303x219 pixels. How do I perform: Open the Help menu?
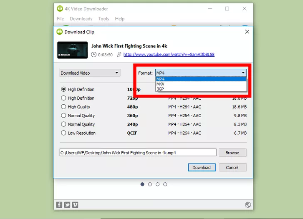pyautogui.click(x=120, y=19)
